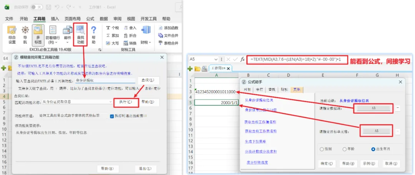Uncheck 执行时退出当前窗口 checkbox
This screenshot has height=175, width=415.
tap(112, 116)
